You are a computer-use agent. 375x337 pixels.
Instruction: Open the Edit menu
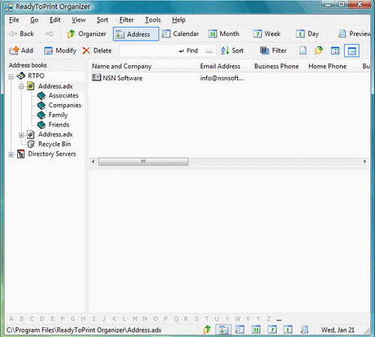point(55,19)
